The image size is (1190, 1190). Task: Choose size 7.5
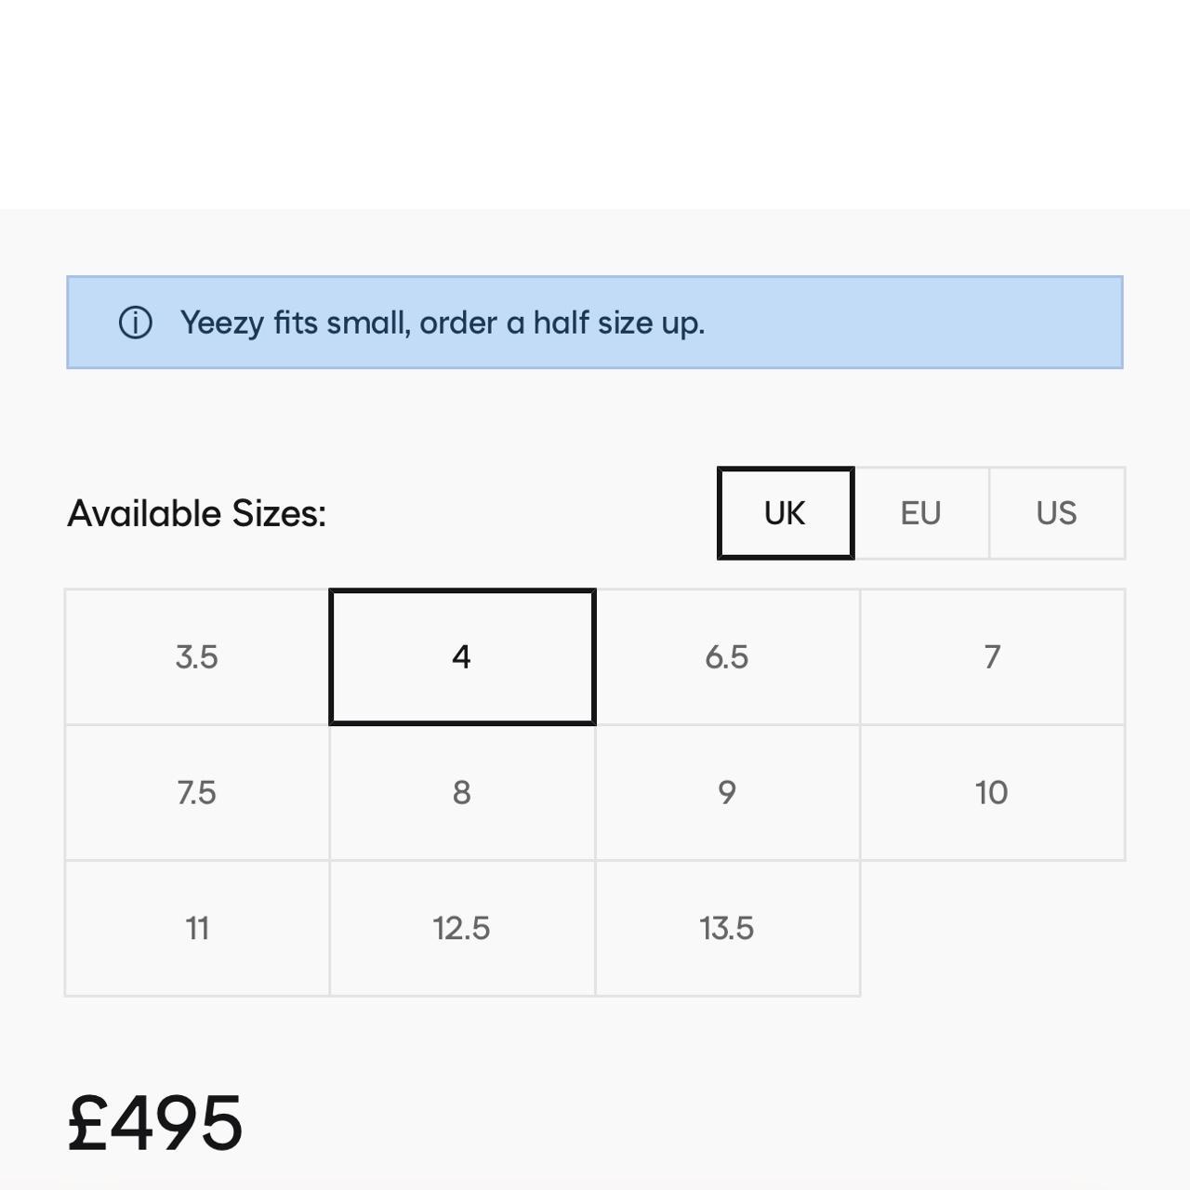197,793
